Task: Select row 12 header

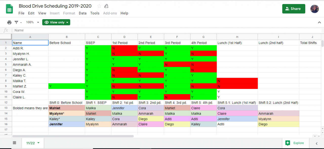Action: click(x=6, y=103)
